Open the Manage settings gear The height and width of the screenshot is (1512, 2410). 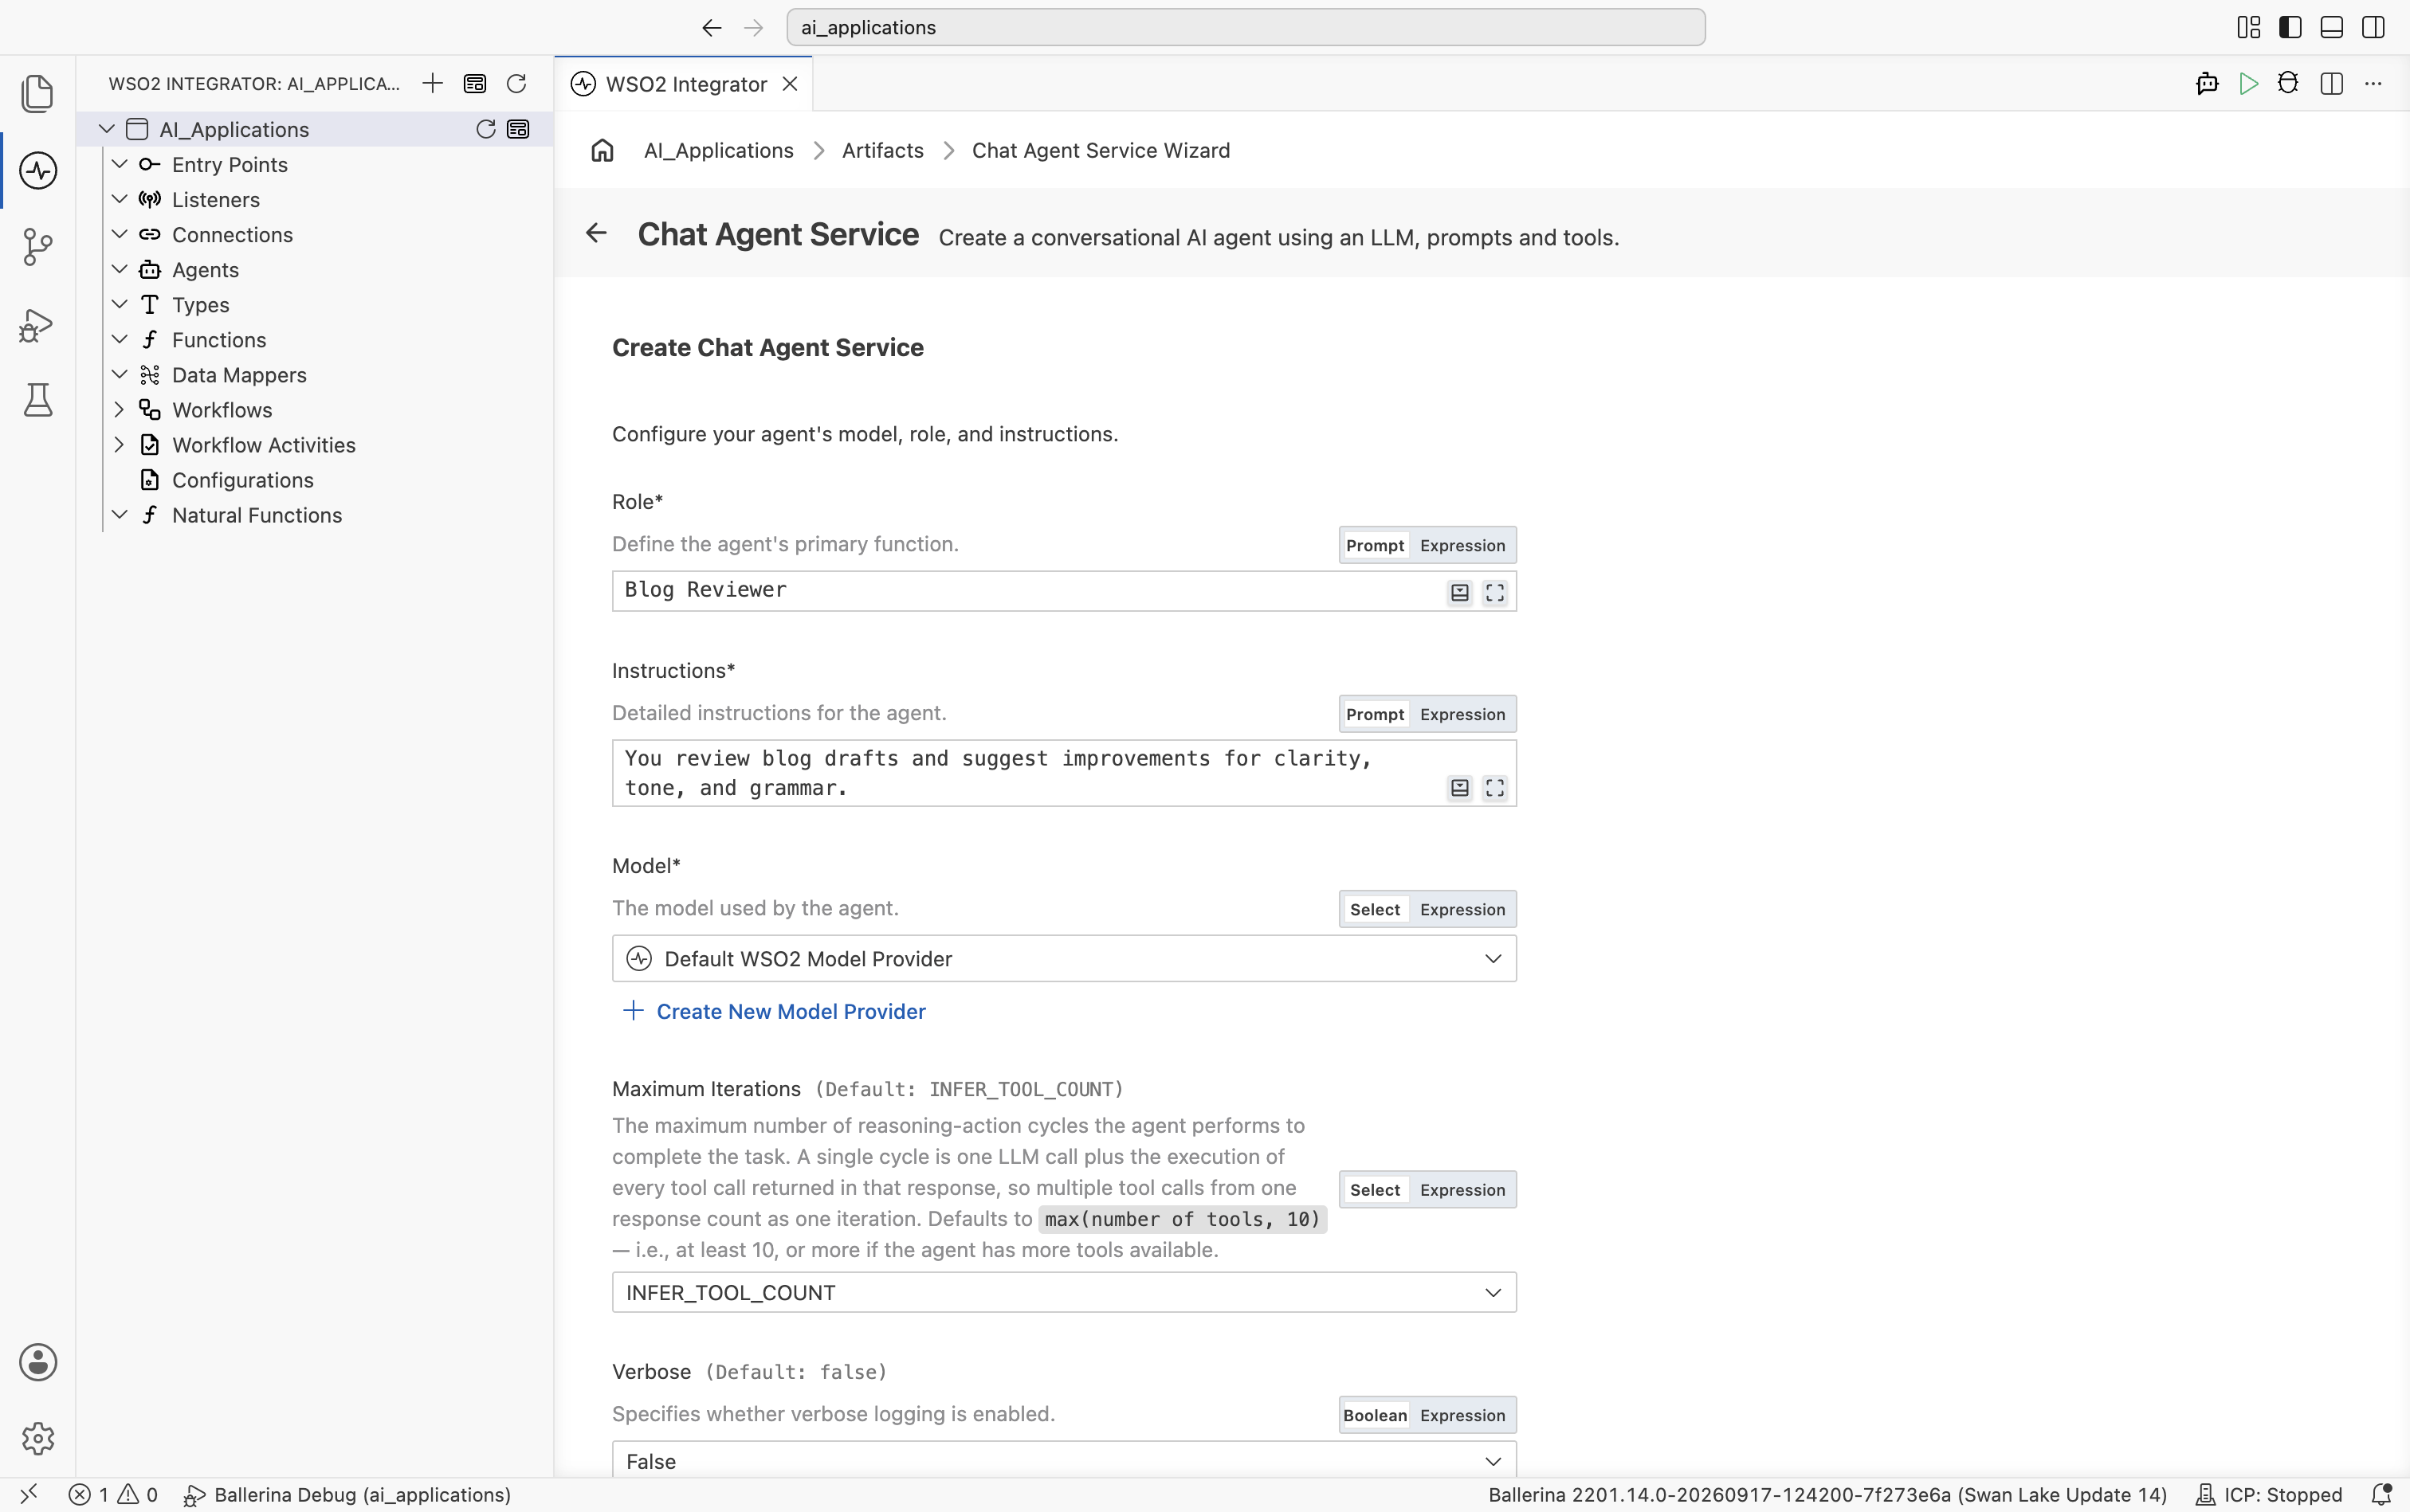tap(38, 1438)
